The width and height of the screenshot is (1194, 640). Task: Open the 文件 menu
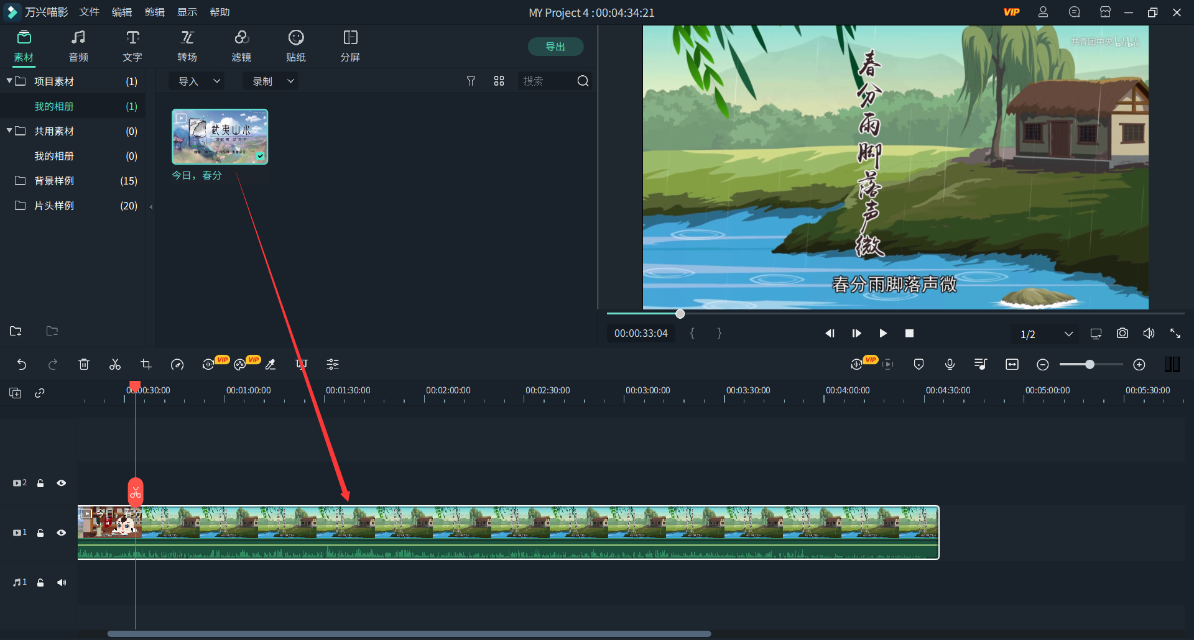89,12
